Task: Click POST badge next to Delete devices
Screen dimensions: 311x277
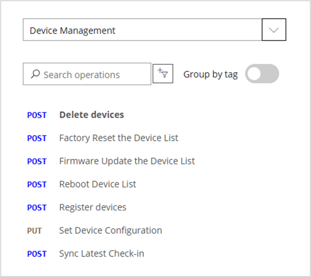Action: pos(37,116)
